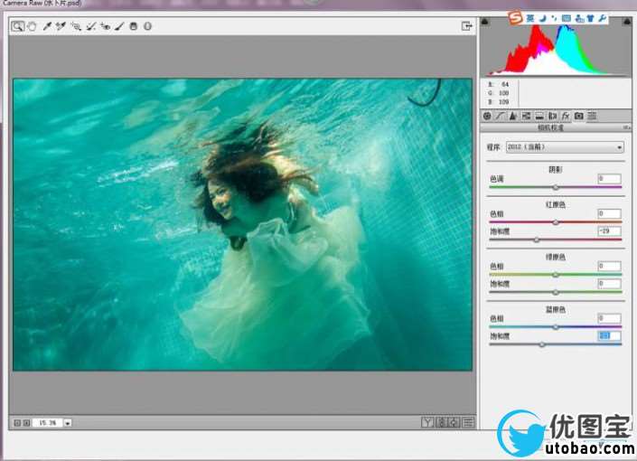
Task: Click the highlighted Blue Primary Saturation field
Action: [x=609, y=335]
